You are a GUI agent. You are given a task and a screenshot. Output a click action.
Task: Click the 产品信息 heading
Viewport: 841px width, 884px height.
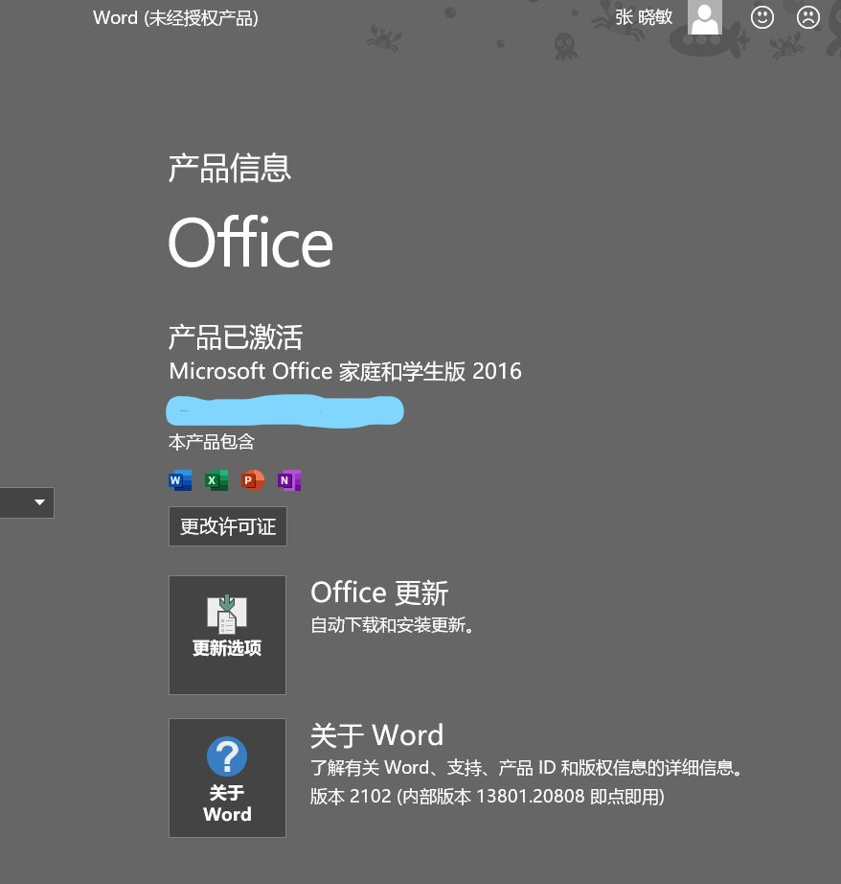coord(229,168)
